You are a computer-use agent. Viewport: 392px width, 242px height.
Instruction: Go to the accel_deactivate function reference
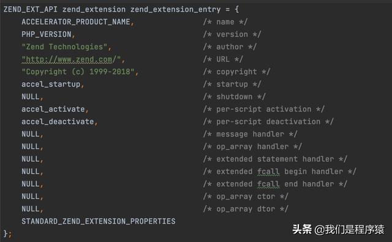[58, 122]
